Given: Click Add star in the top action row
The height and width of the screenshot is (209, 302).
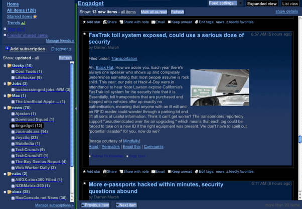Looking at the screenshot, I should (91, 22).
